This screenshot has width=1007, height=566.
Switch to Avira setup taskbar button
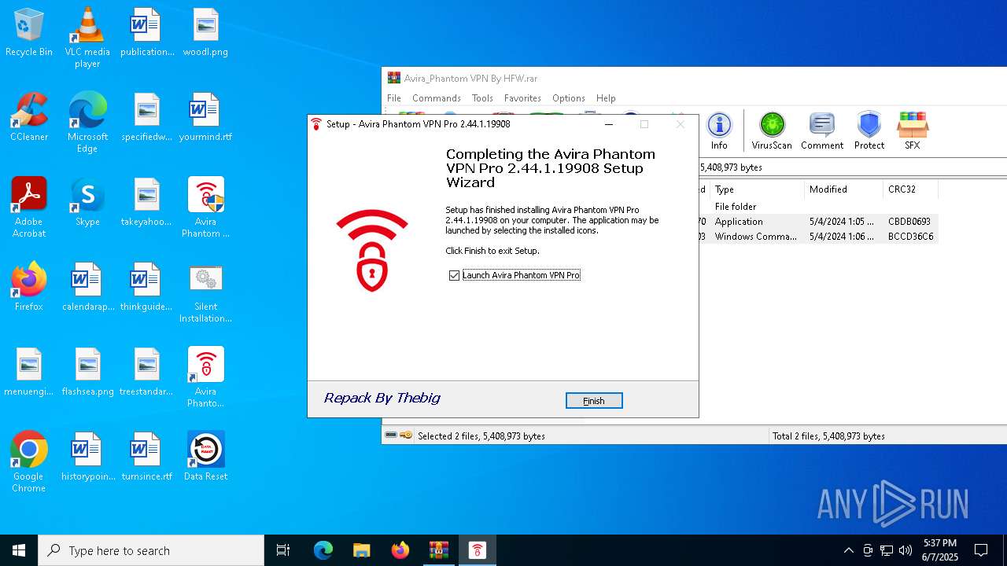coord(478,550)
